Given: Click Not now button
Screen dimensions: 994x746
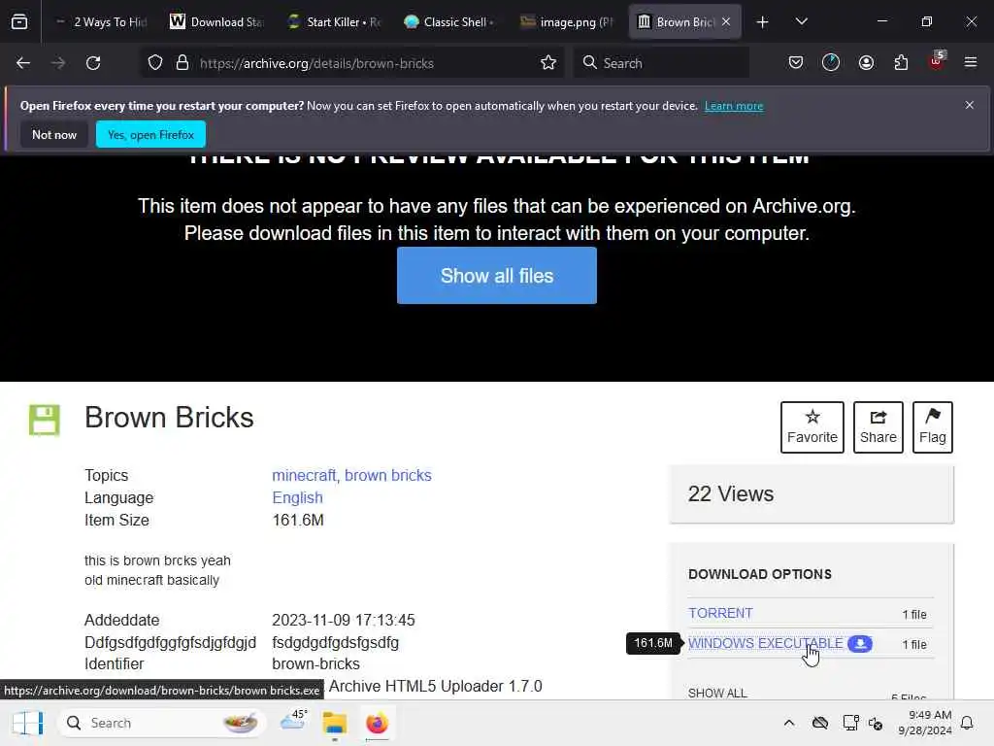Looking at the screenshot, I should pos(54,134).
